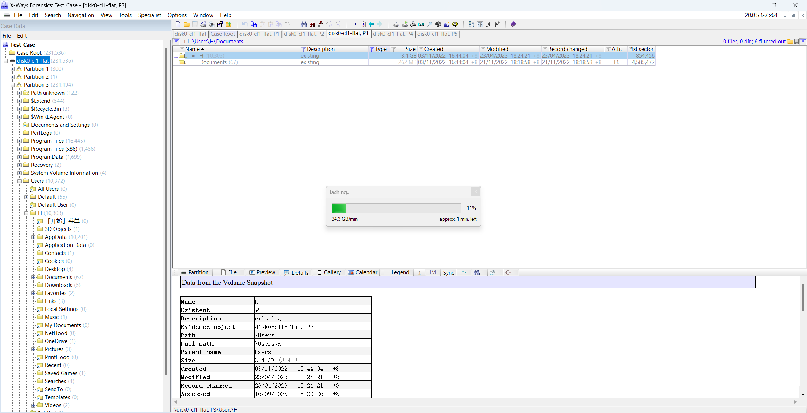Open the Properties toolbar icon
Image resolution: width=807 pixels, height=413 pixels.
[220, 24]
